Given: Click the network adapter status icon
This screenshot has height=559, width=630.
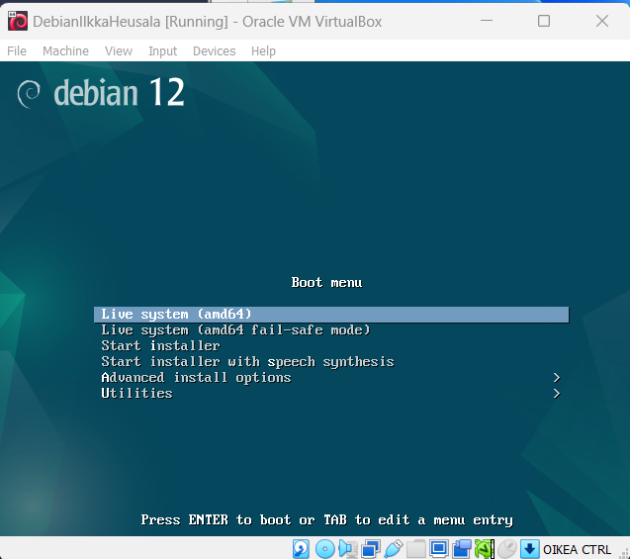Looking at the screenshot, I should coord(370,548).
